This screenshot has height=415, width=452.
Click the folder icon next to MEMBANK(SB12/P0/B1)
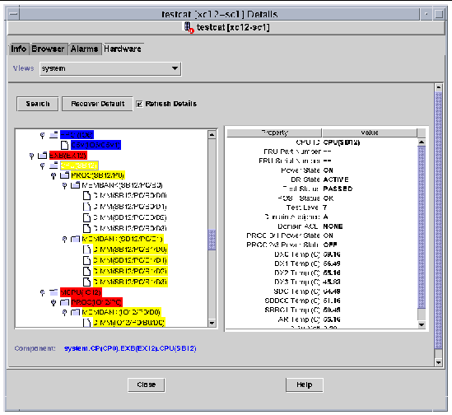pyautogui.click(x=75, y=239)
